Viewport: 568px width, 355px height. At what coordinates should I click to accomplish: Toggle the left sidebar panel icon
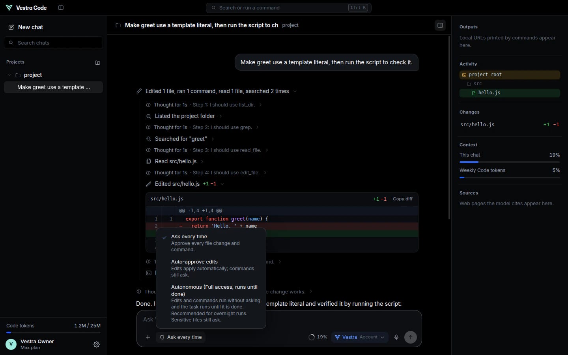coord(61,7)
